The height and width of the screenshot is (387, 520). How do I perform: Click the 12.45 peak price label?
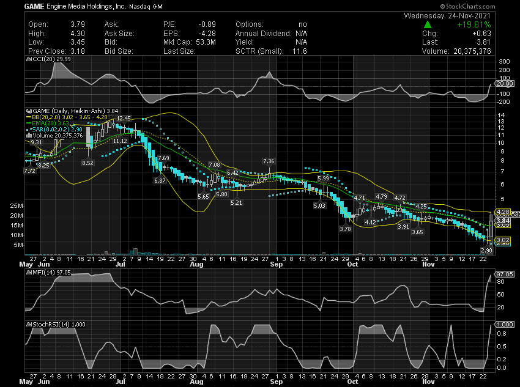point(124,118)
